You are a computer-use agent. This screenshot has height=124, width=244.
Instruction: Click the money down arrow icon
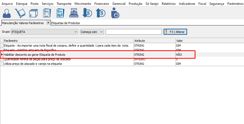click(x=87, y=13)
